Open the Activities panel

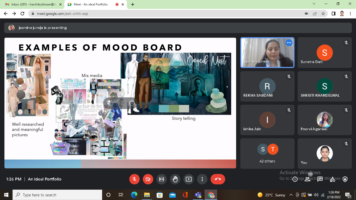[x=333, y=179]
